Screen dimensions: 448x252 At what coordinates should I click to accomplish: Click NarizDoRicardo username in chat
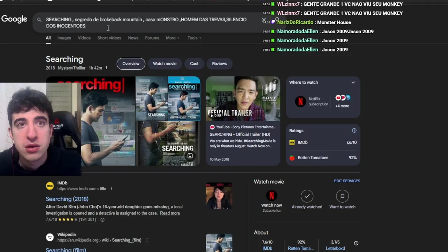[295, 22]
